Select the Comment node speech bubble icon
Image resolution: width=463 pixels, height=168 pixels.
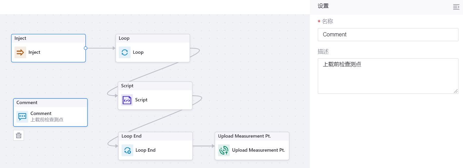pos(22,117)
